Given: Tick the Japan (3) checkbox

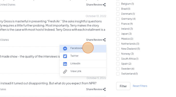Looking at the screenshot, I should click(x=118, y=34).
